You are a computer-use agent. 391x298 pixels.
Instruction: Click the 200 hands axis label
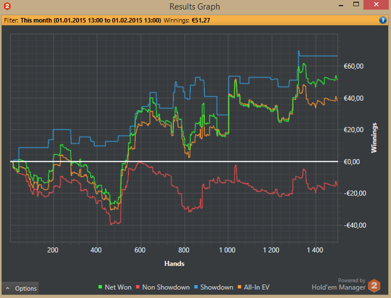coord(53,250)
